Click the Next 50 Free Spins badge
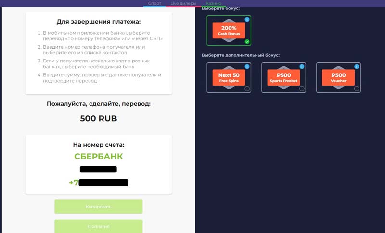Viewport: 385px width, 233px height. (x=229, y=77)
